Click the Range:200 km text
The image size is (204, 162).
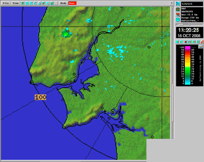[x=190, y=18]
